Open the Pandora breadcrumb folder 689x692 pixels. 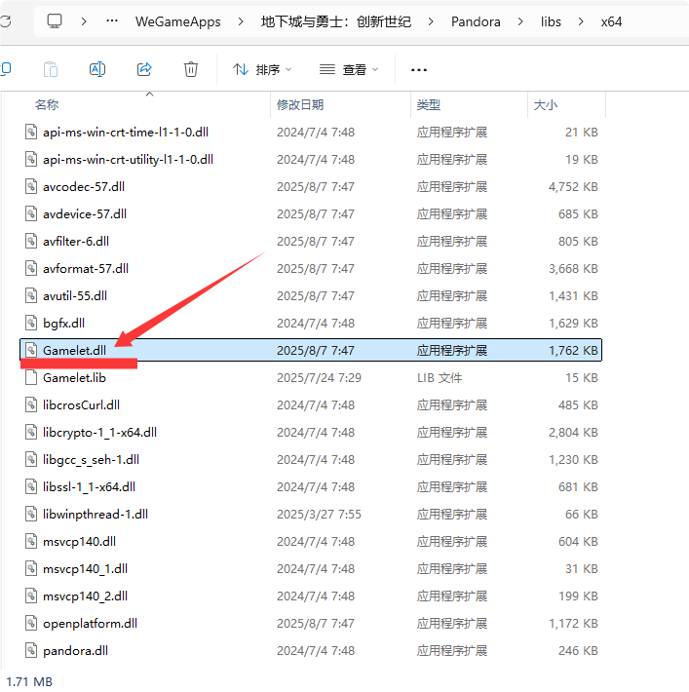476,21
